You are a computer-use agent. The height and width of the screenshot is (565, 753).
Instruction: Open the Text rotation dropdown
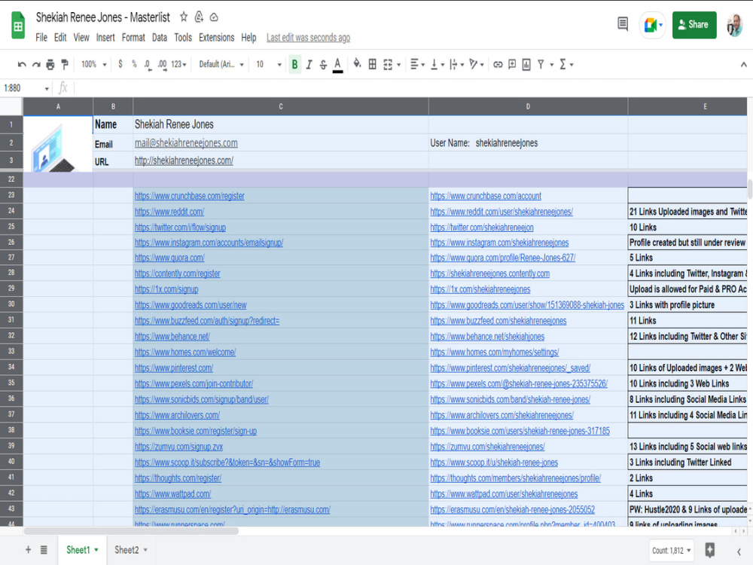coord(476,64)
